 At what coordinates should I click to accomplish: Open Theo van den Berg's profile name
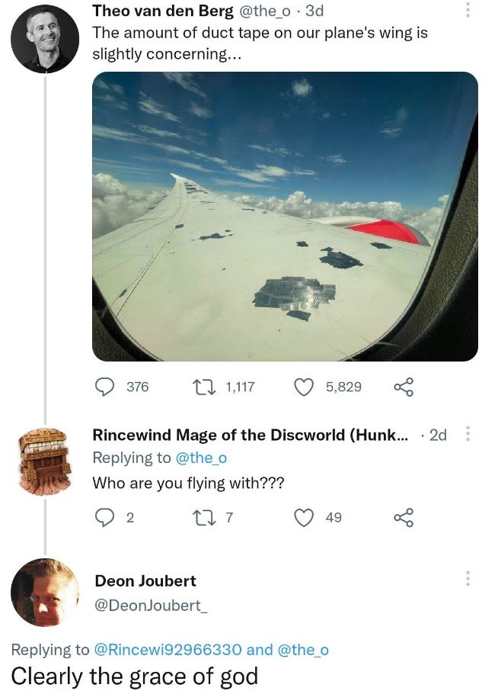(162, 10)
